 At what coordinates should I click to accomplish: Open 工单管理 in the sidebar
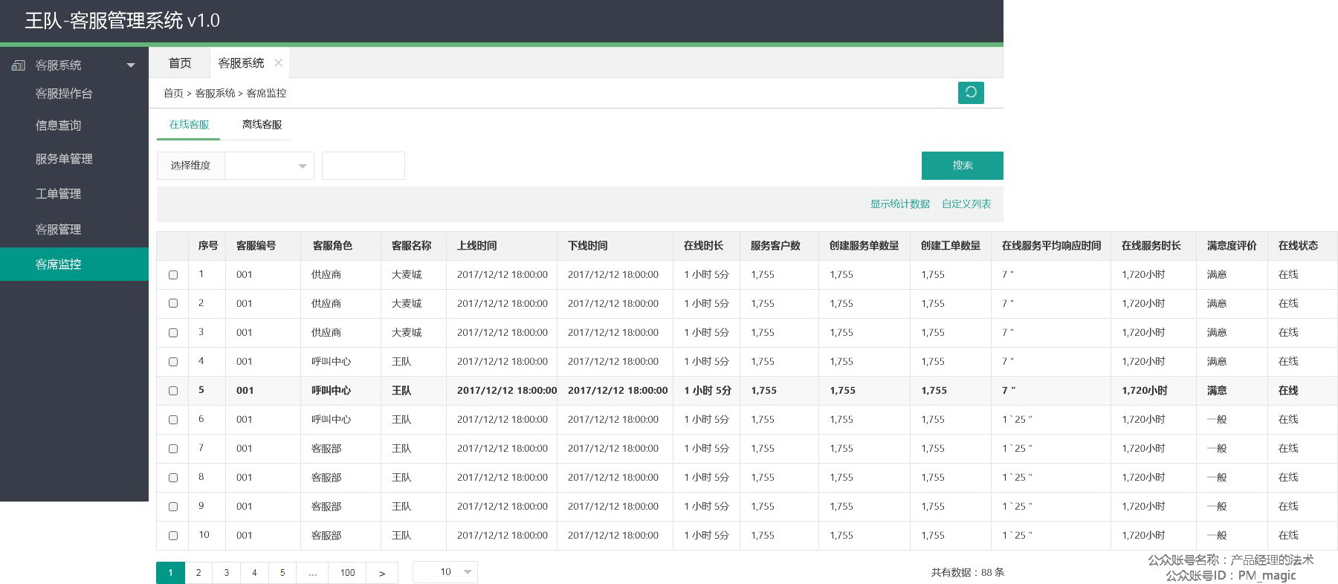click(x=58, y=194)
